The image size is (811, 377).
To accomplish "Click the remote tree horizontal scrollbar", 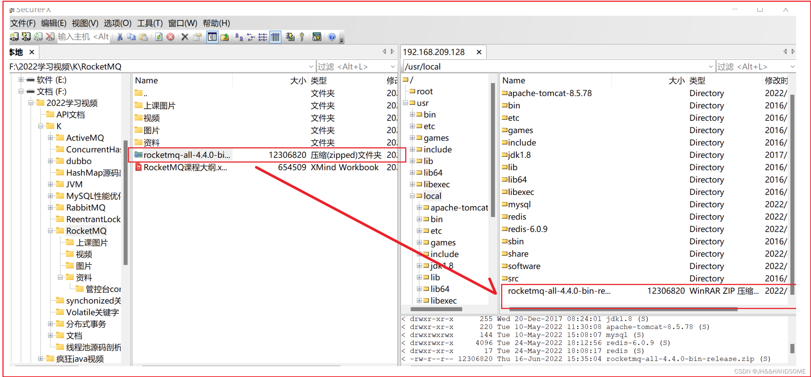I will pyautogui.click(x=437, y=309).
